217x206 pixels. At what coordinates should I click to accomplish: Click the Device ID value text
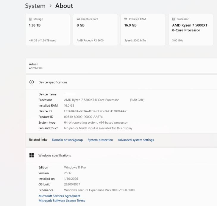click(95, 111)
